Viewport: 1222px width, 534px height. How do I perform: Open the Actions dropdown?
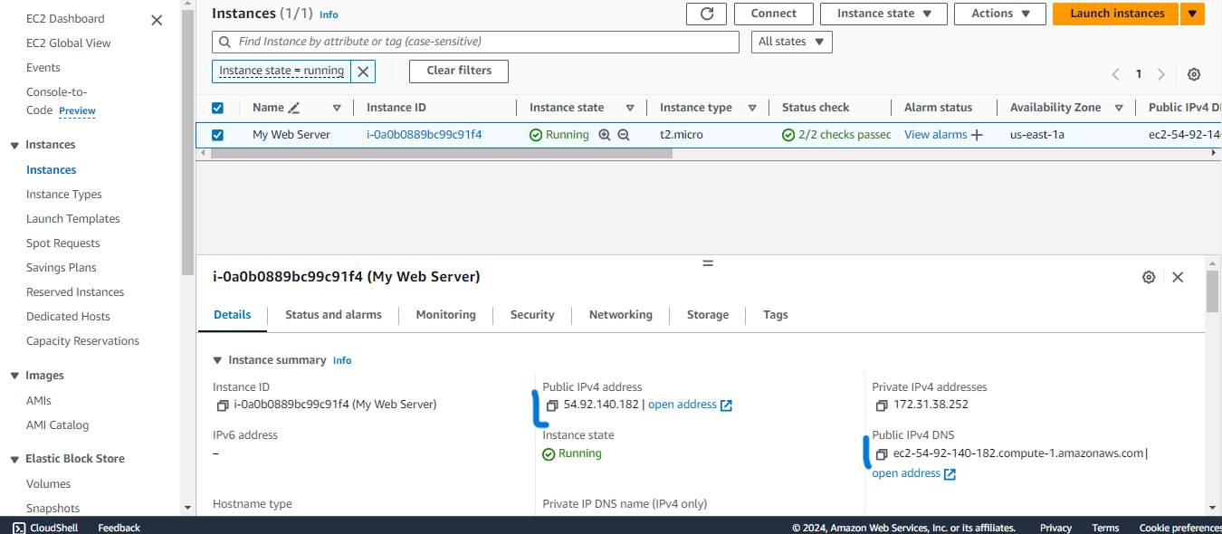999,14
